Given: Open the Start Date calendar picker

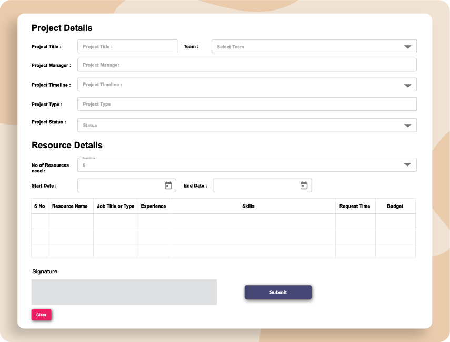Looking at the screenshot, I should [x=168, y=185].
